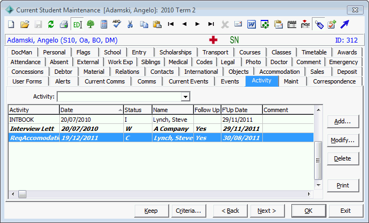Viewport: 369px width, 223px height.
Task: Click the greyed-out Save floppy disk icon
Action: [38, 24]
